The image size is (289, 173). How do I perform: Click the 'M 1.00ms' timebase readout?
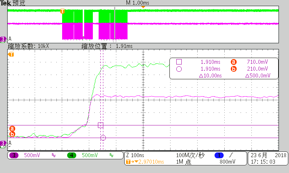138,3
